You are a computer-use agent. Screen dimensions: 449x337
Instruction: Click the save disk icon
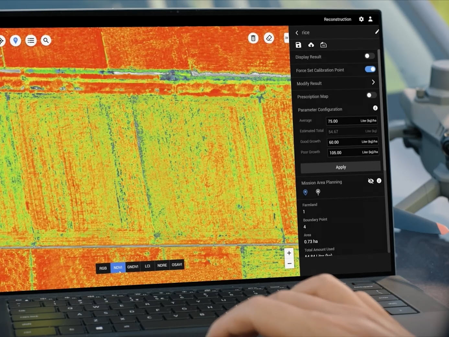[x=298, y=45]
